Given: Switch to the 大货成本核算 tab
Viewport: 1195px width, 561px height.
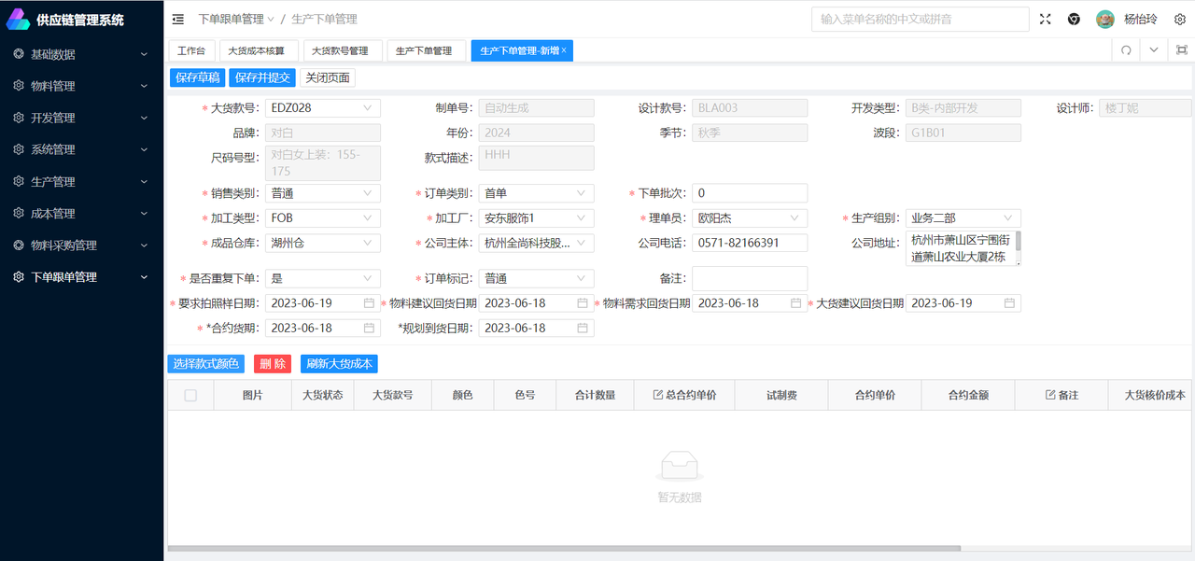Looking at the screenshot, I should coord(264,51).
